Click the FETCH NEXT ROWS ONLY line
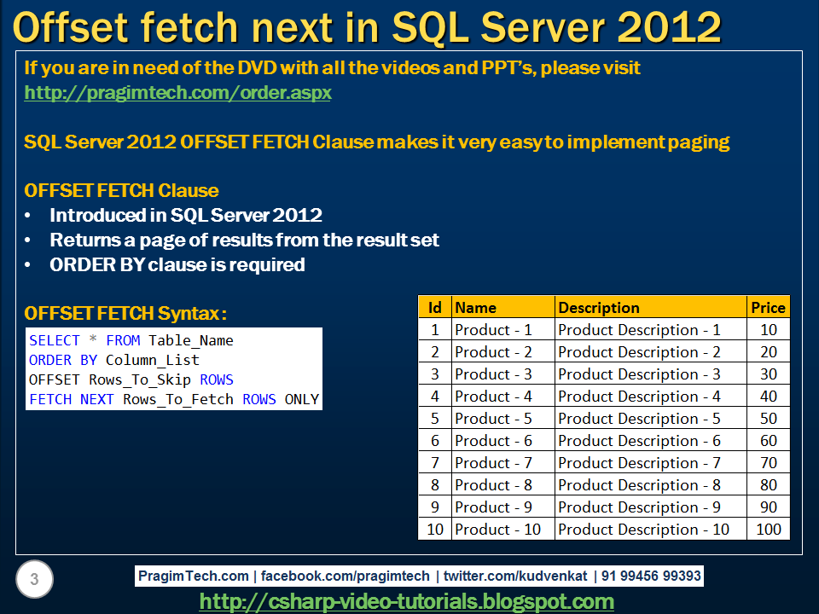The height and width of the screenshot is (614, 819). (x=173, y=398)
